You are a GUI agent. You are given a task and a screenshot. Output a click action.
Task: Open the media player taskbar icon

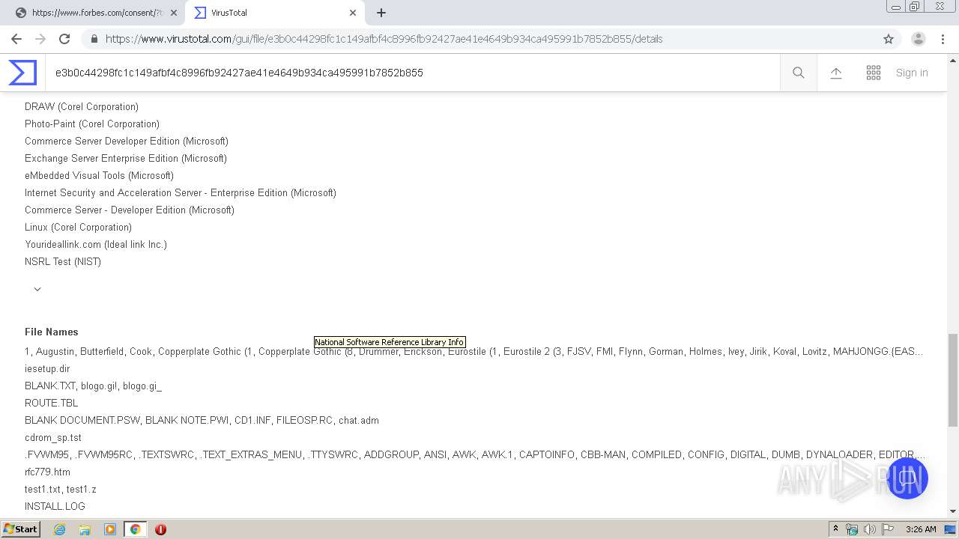110,529
